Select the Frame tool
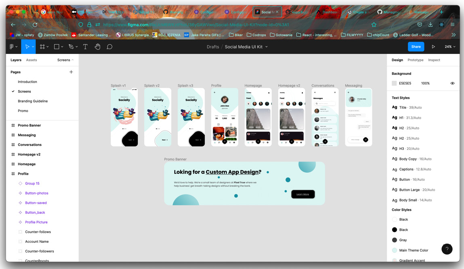Screen dimensions: 464x269 point(43,46)
